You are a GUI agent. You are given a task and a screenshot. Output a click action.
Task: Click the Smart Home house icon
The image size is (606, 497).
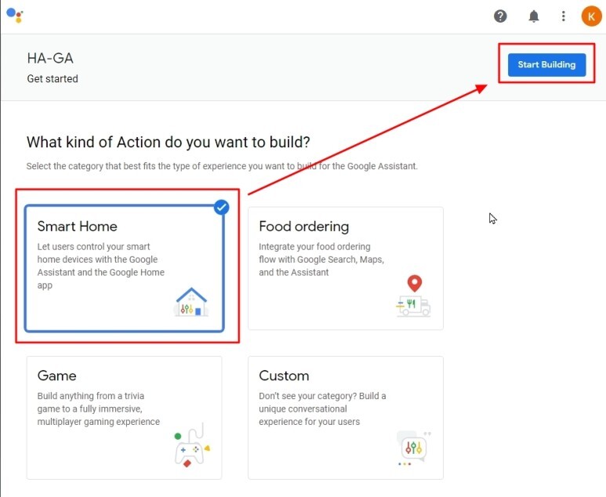191,303
